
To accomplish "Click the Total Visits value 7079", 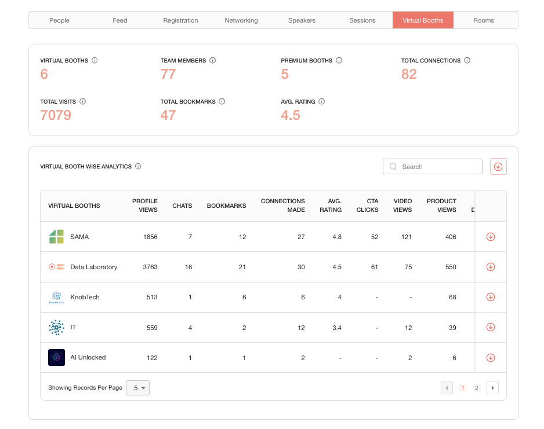I will tap(56, 115).
